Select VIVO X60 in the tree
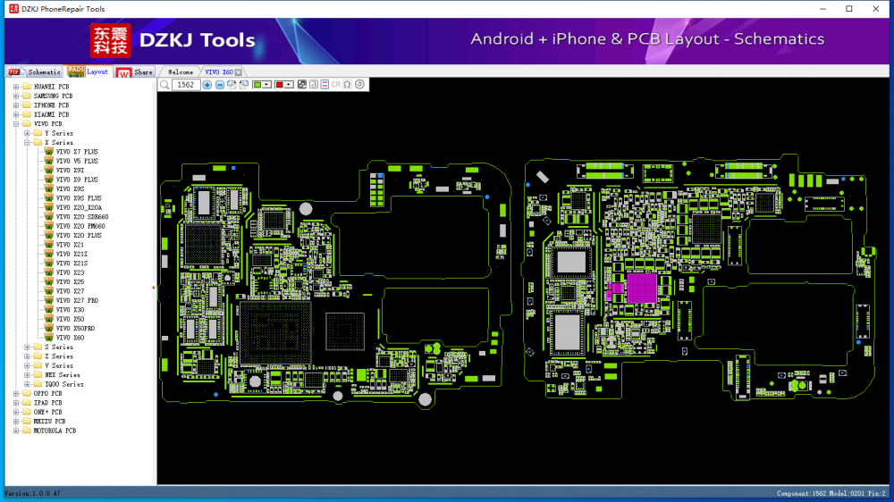This screenshot has height=502, width=894. point(70,338)
